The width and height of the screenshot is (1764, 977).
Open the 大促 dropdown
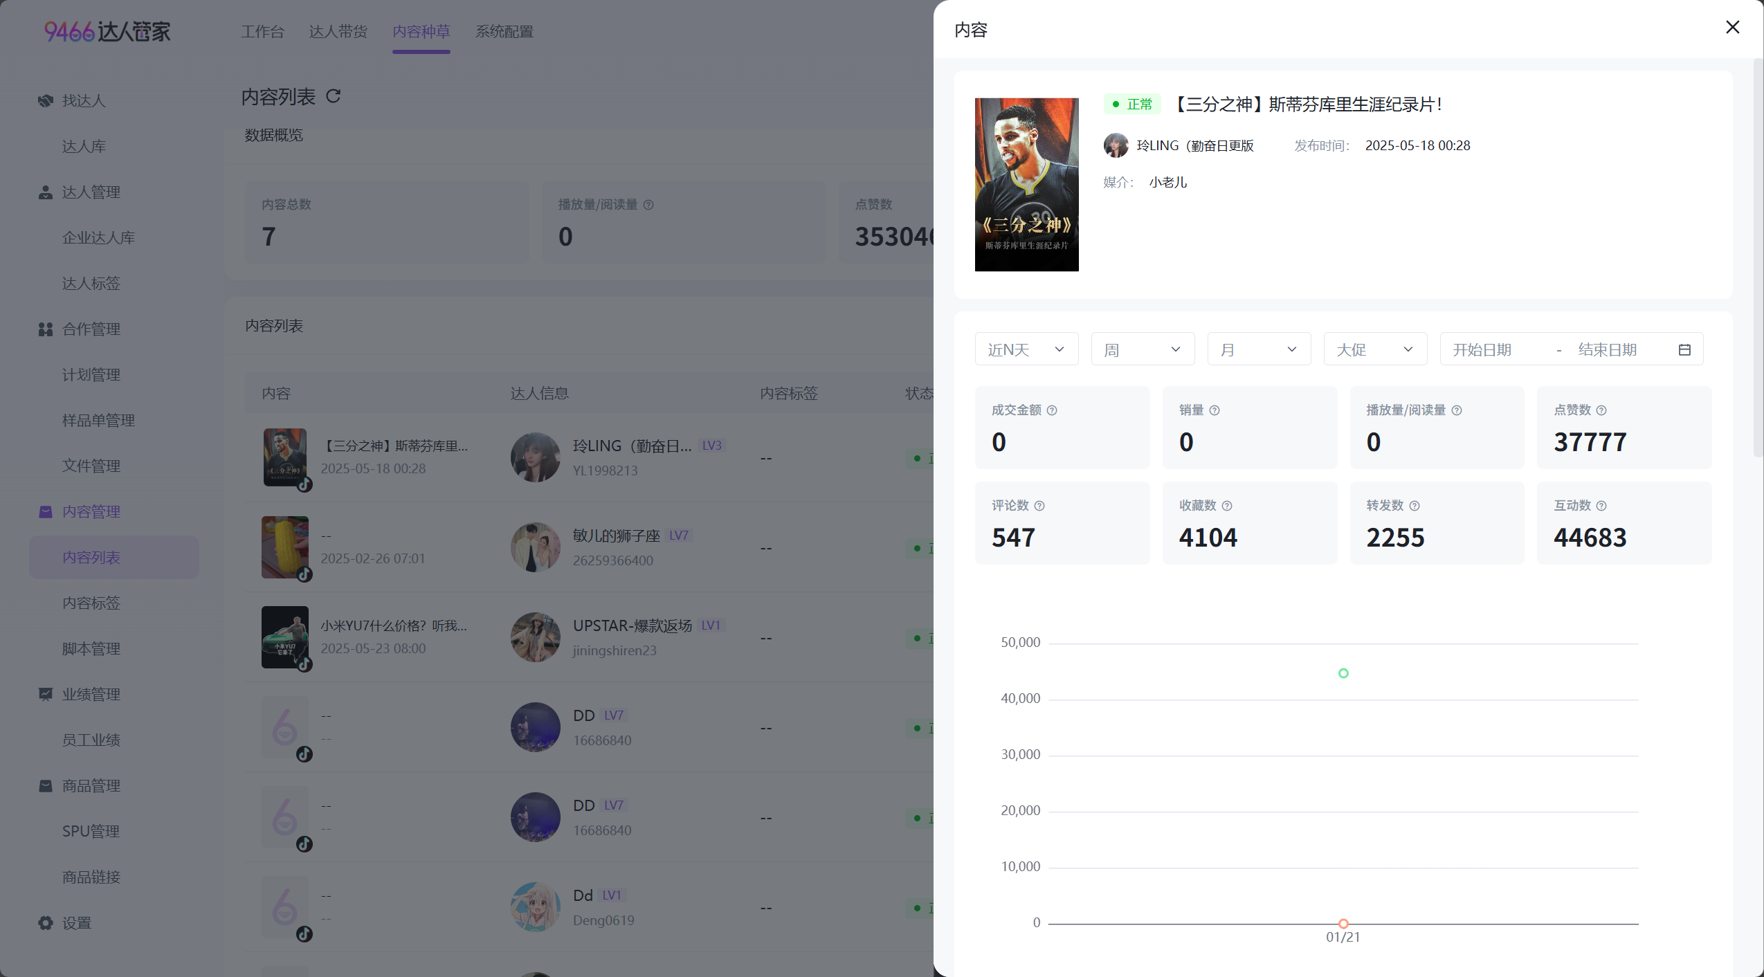pyautogui.click(x=1375, y=349)
